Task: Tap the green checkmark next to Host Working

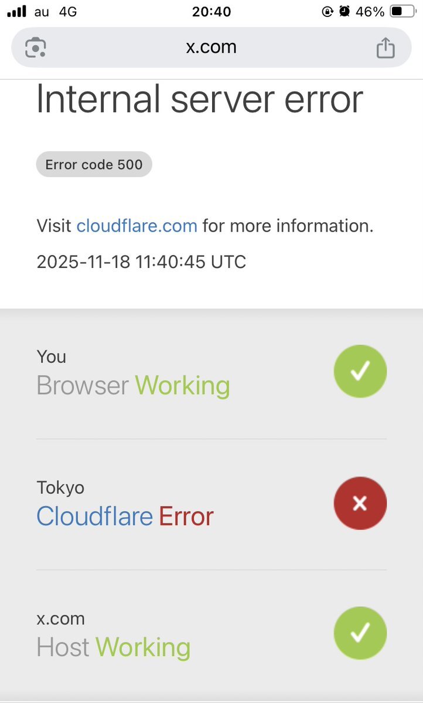Action: pos(360,633)
